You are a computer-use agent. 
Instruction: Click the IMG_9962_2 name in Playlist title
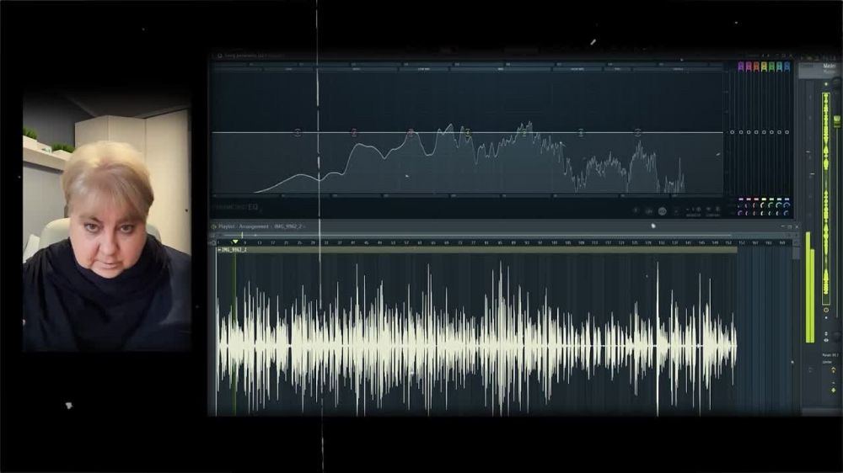pyautogui.click(x=288, y=226)
